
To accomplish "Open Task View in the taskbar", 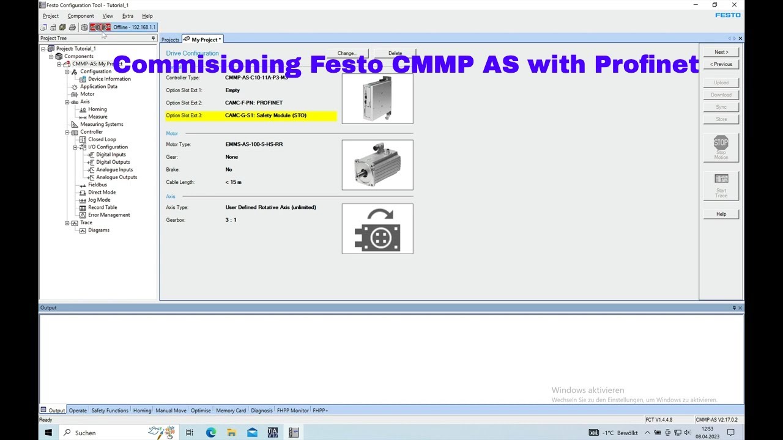I will tap(190, 433).
